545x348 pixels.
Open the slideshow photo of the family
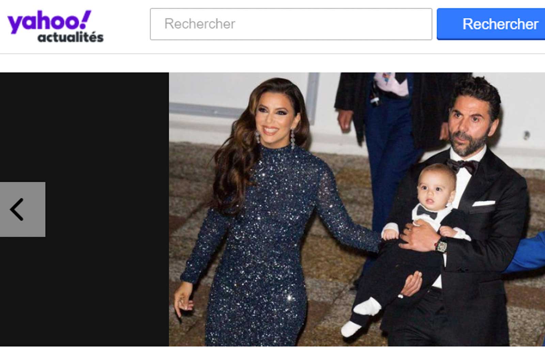357,209
